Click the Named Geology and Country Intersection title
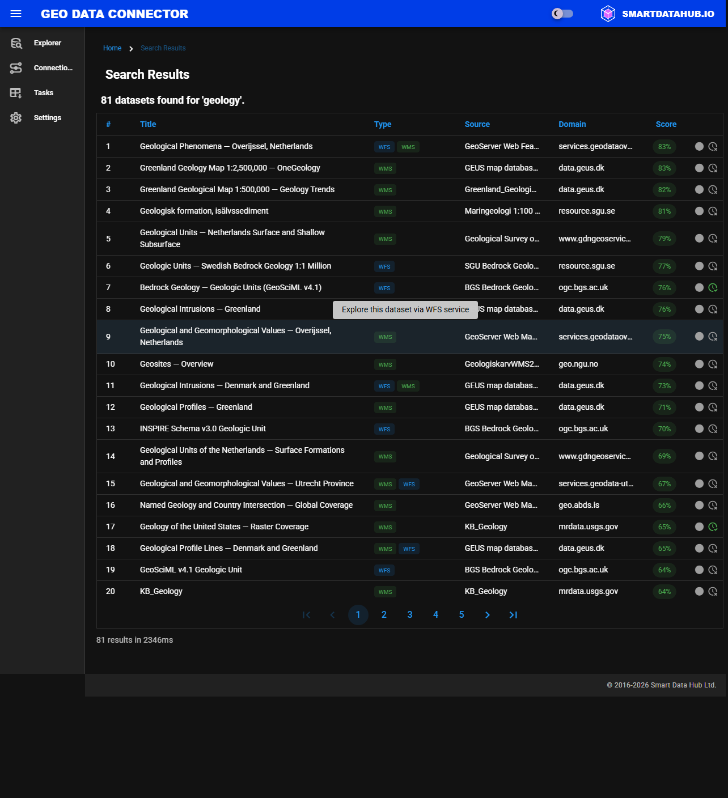This screenshot has width=728, height=798. [x=246, y=505]
